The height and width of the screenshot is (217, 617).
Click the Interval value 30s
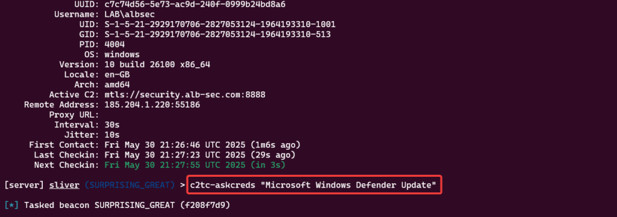[x=111, y=125]
